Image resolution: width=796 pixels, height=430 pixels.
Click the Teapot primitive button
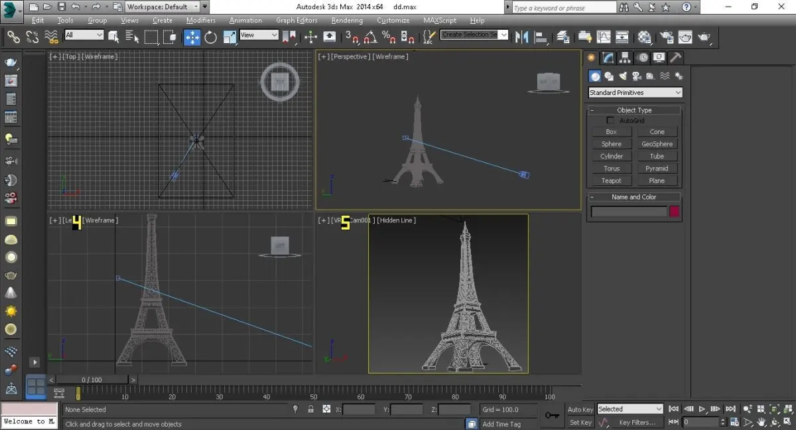point(612,180)
